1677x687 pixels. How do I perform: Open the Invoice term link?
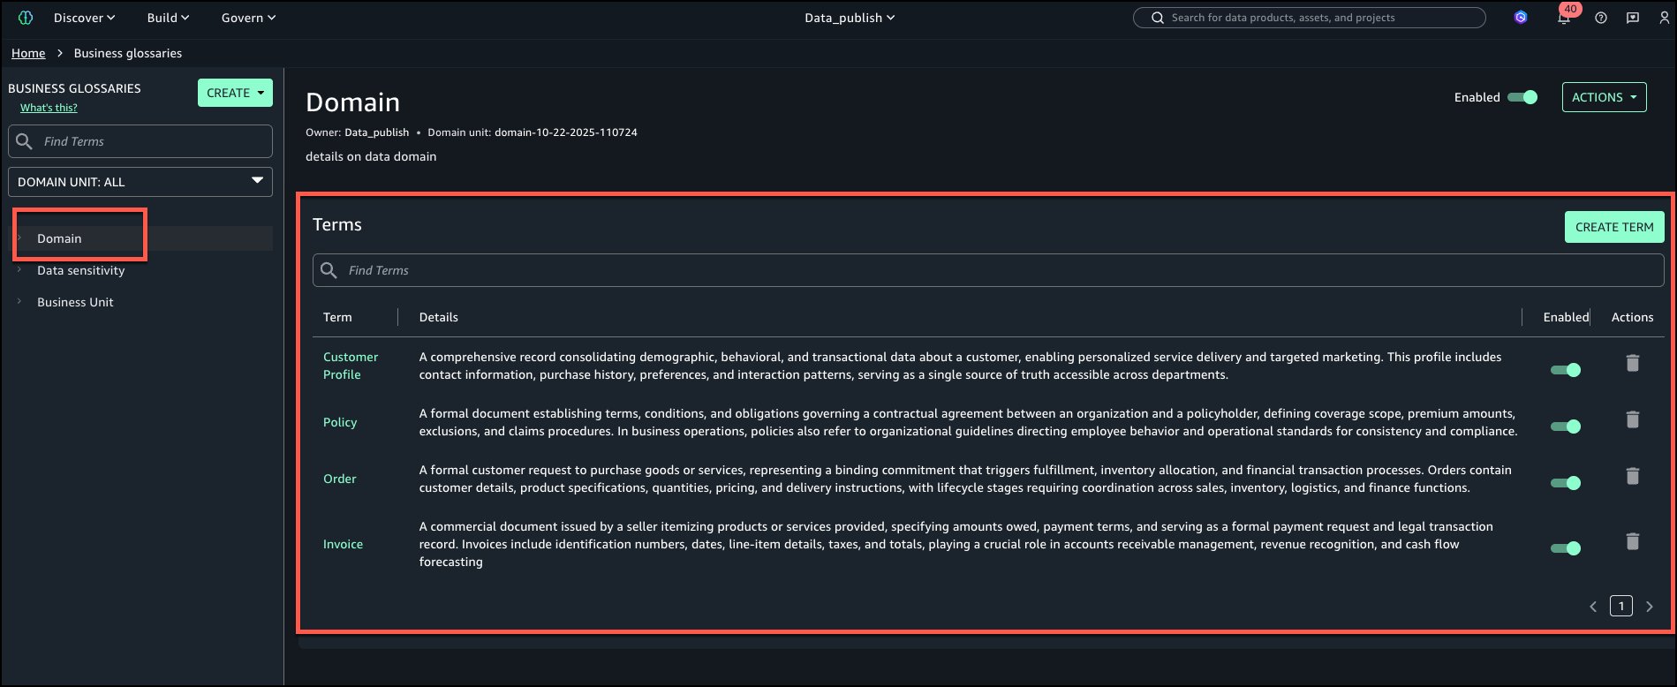(x=343, y=544)
